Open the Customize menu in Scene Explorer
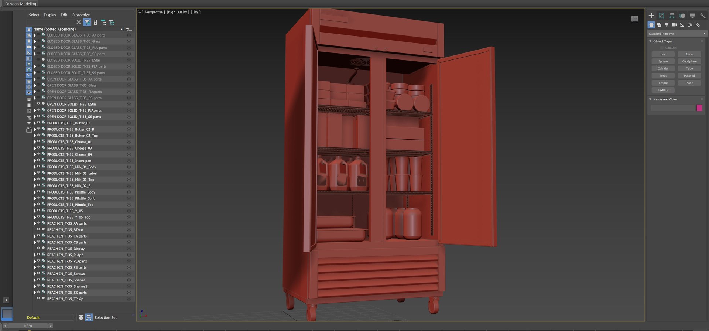709x331 pixels. [x=81, y=15]
